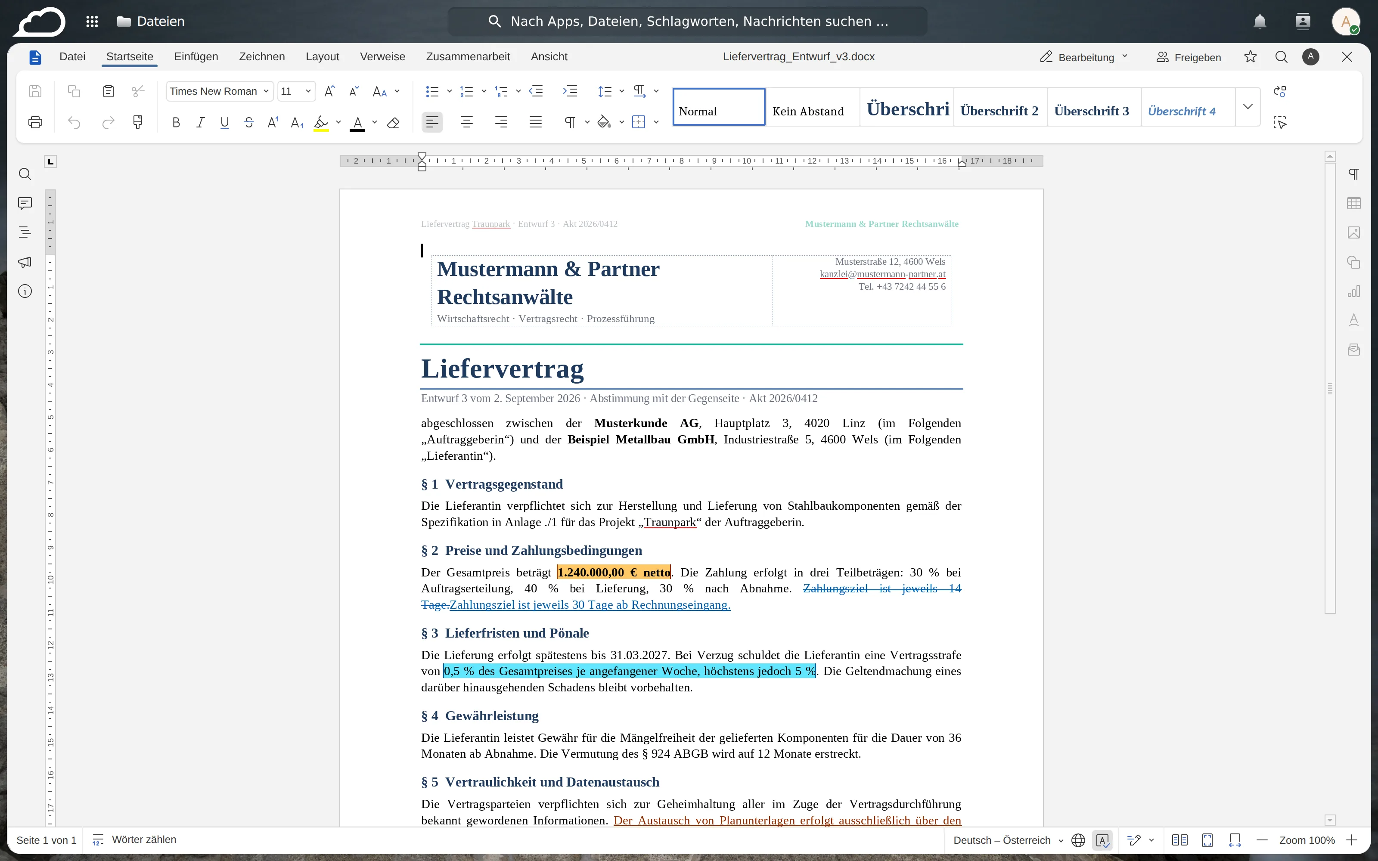Open the Datei menu

tap(72, 56)
